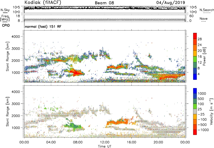Click the '20:00' time axis label
Screen dimensions: 214x148
pyautogui.click(x=158, y=142)
